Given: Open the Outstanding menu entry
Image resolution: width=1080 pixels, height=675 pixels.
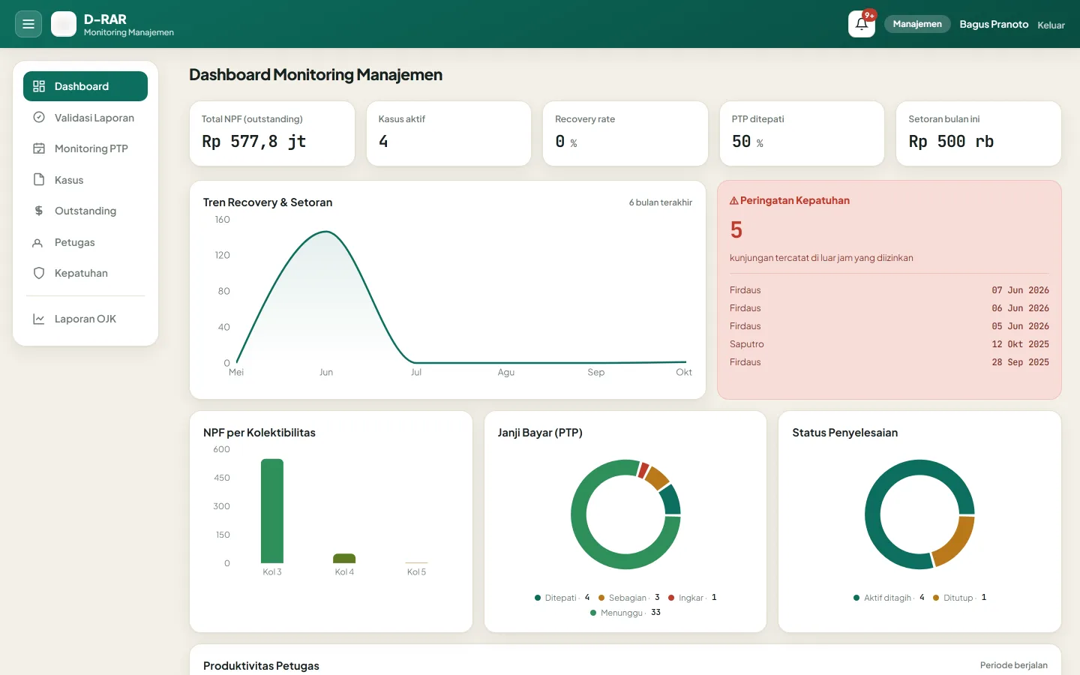Looking at the screenshot, I should [x=85, y=211].
